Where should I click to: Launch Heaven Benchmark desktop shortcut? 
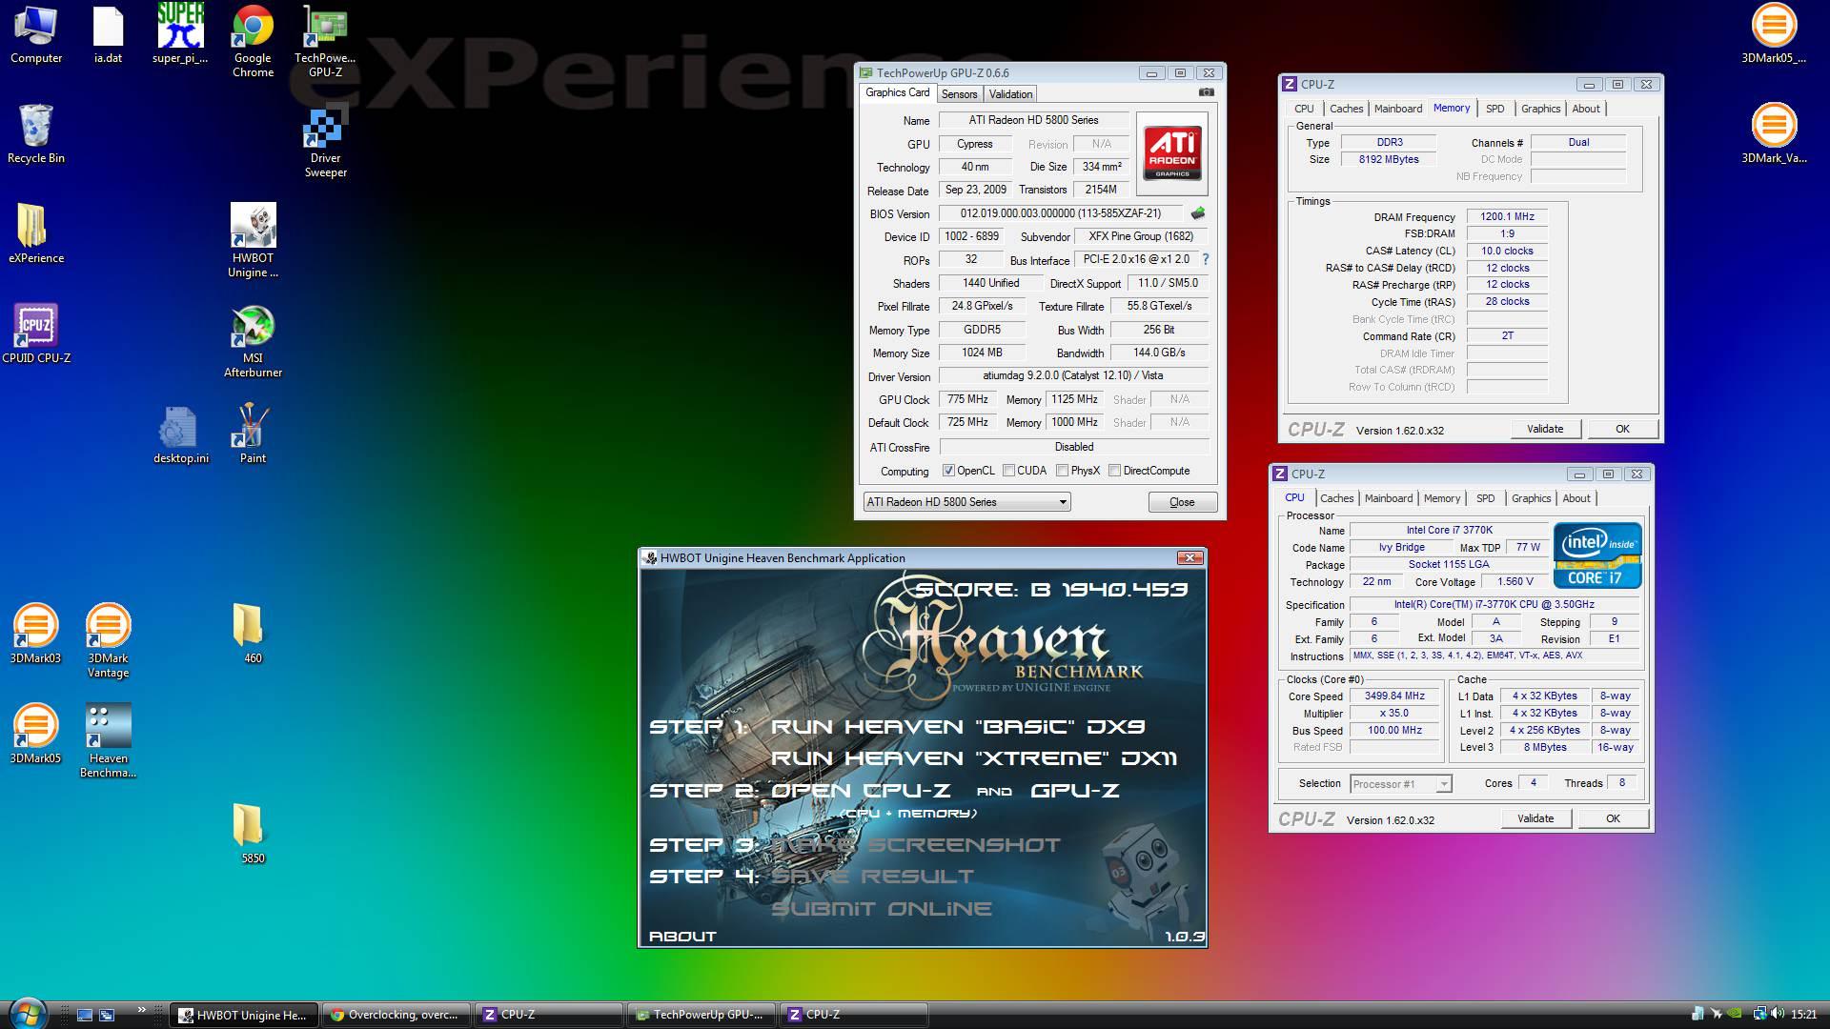click(x=108, y=740)
